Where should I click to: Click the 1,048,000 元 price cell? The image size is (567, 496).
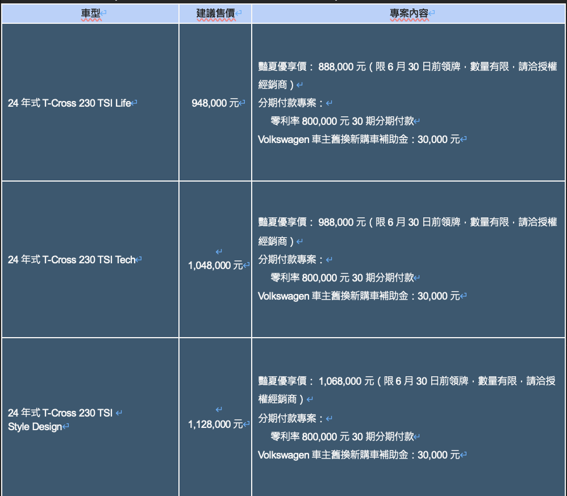[215, 265]
